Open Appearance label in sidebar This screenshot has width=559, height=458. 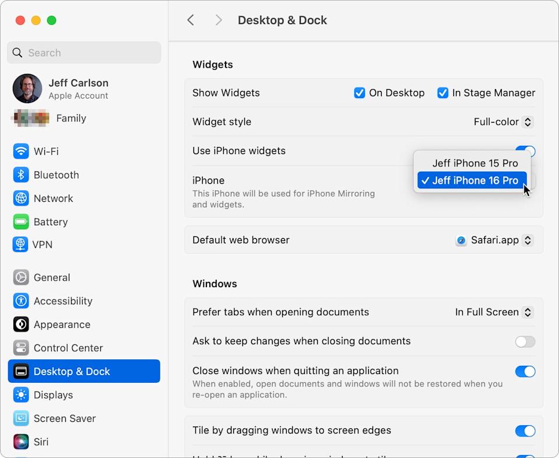click(62, 324)
